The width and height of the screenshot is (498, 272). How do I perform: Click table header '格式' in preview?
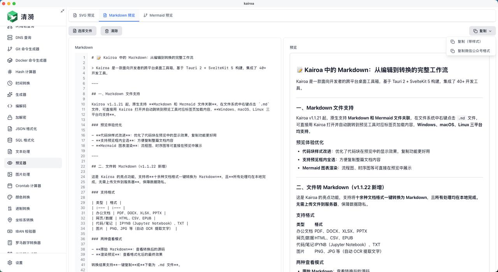(319, 225)
